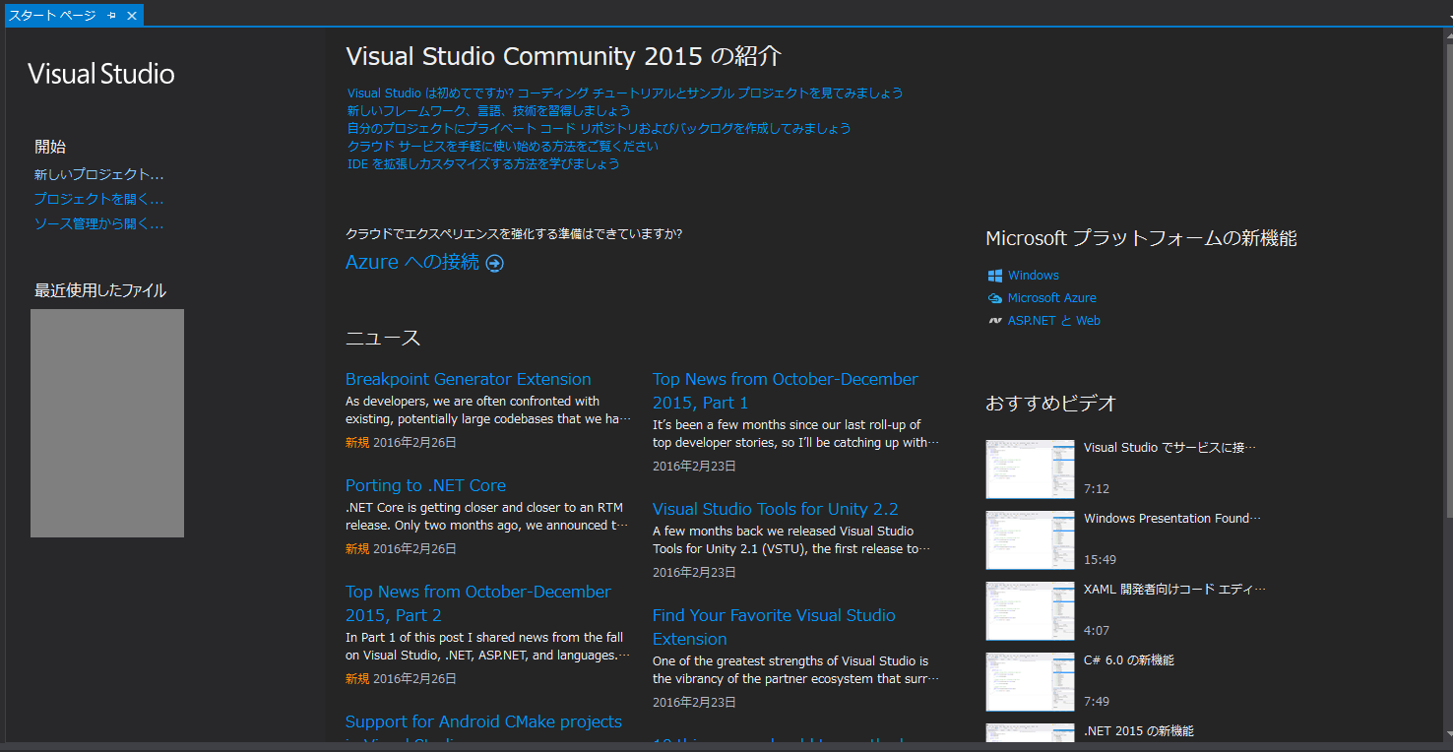Viewport: 1453px width, 752px height.
Task: Click Microsoft プラットフォームの新機能 heading
Action: [x=1141, y=238]
